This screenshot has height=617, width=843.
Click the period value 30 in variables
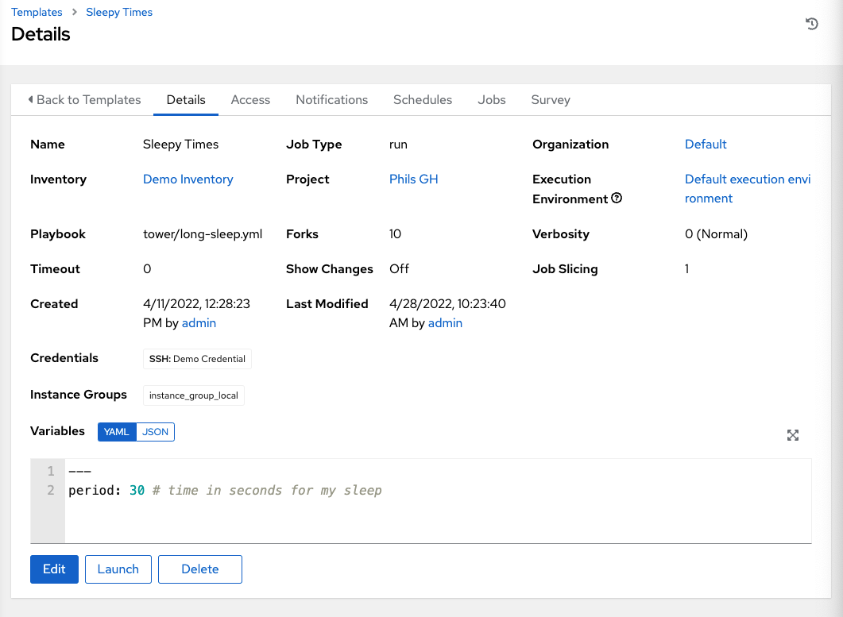click(x=137, y=490)
